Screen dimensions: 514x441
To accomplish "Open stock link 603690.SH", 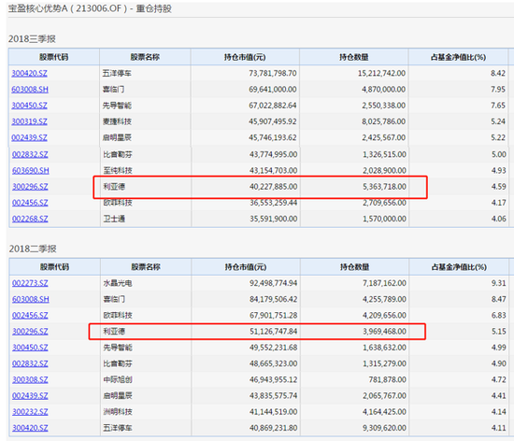I will (31, 170).
